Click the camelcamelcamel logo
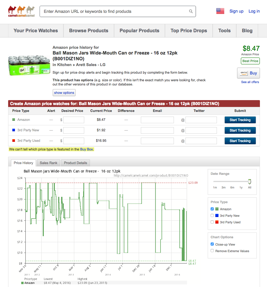The width and height of the screenshot is (267, 287). pyautogui.click(x=22, y=11)
